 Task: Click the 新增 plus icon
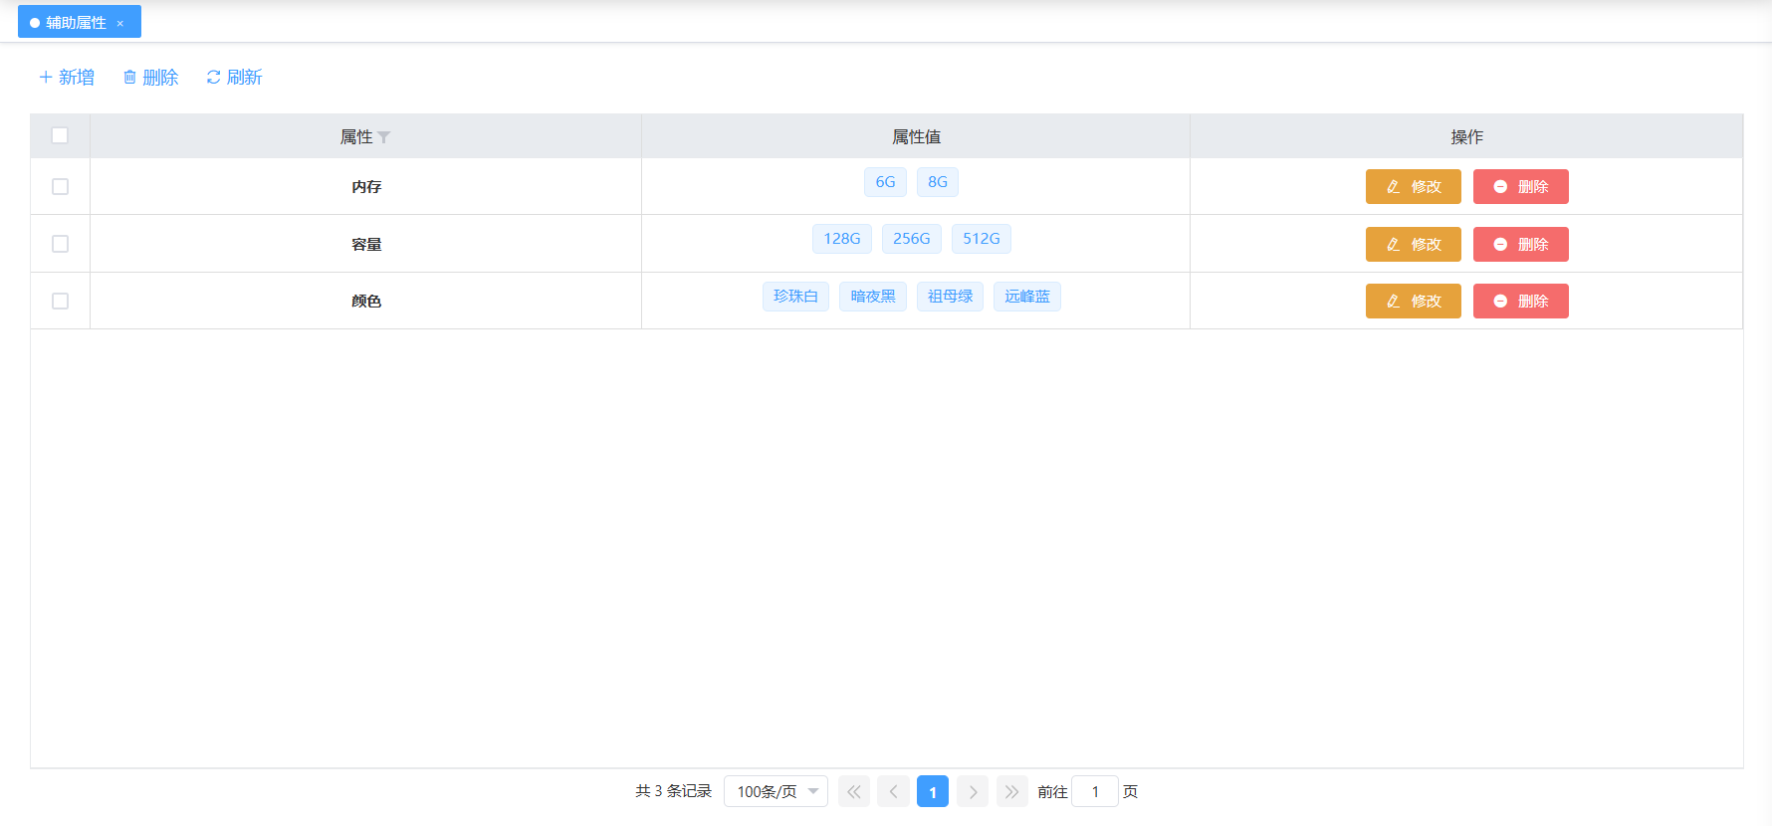[45, 78]
